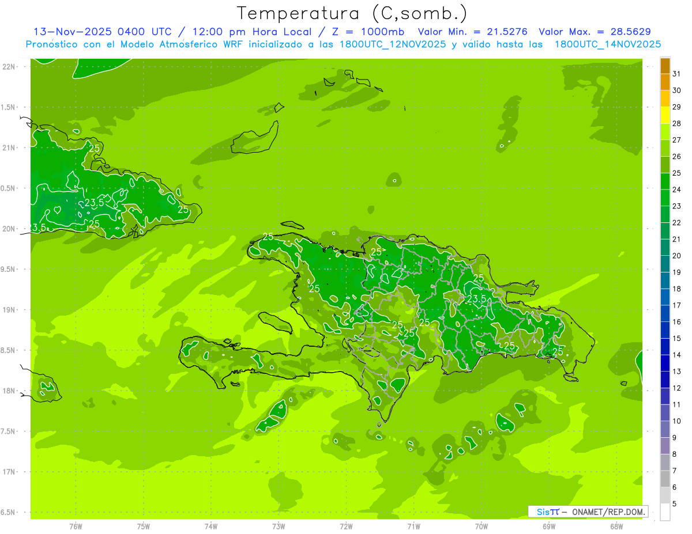The height and width of the screenshot is (534, 692).
Task: Click the "72W" longitude label
Action: tap(347, 527)
